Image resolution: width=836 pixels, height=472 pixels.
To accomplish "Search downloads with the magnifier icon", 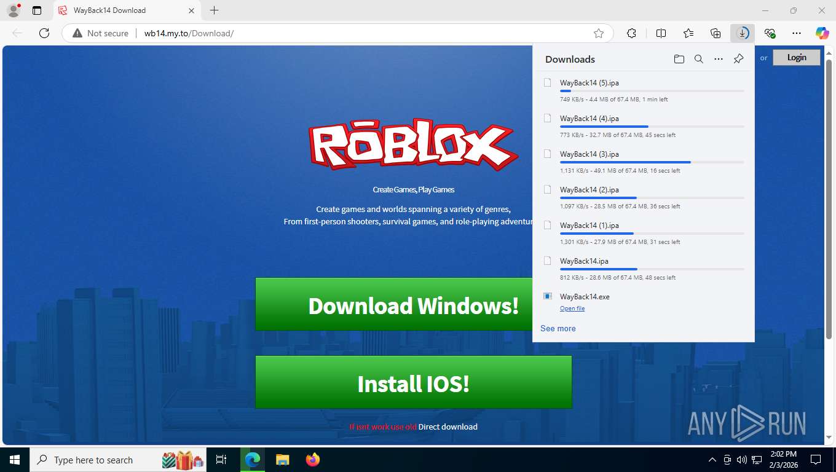I will (x=698, y=59).
